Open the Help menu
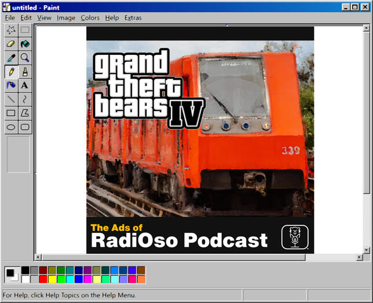Viewport: 373px width, 303px height. 112,18
